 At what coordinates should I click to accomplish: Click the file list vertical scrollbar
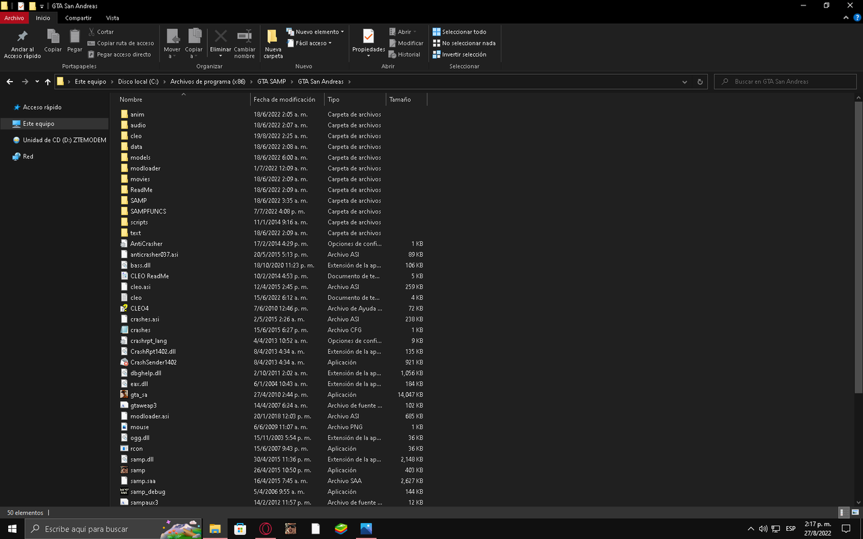coord(858,246)
